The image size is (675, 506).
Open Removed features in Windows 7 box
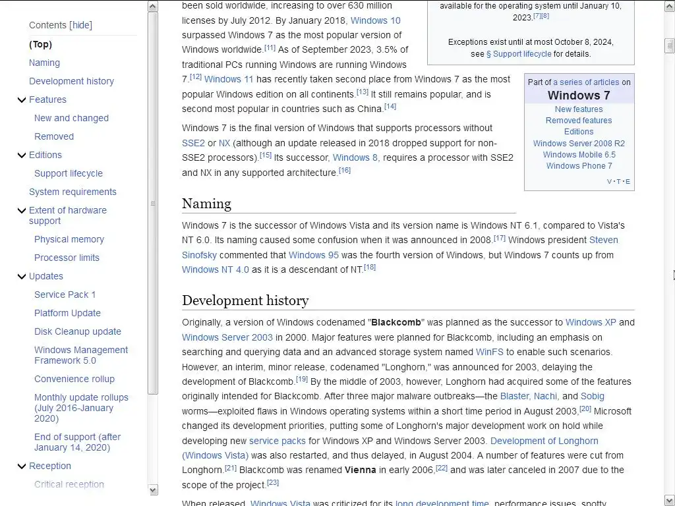pos(579,121)
